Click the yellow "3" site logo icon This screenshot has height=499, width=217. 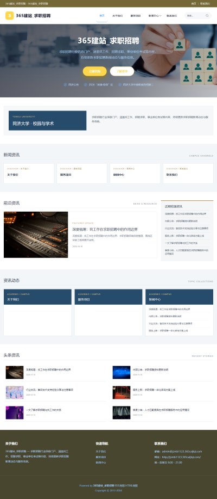pyautogui.click(x=10, y=16)
